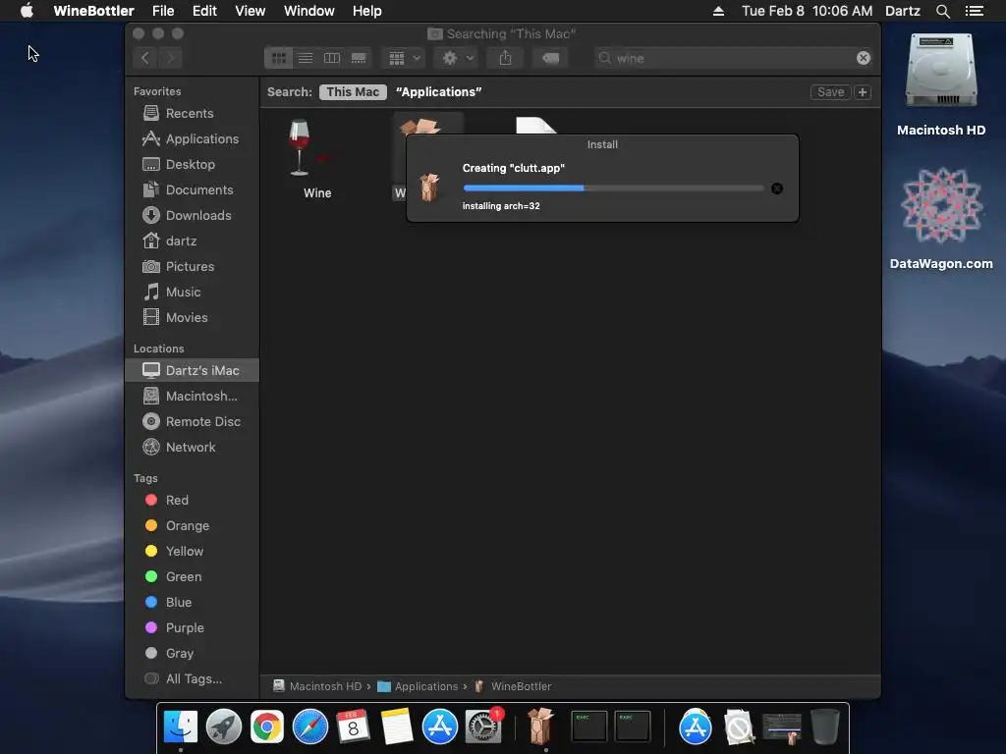The height and width of the screenshot is (754, 1006).
Task: Click Macintosh HD in path bar
Action: pyautogui.click(x=317, y=686)
